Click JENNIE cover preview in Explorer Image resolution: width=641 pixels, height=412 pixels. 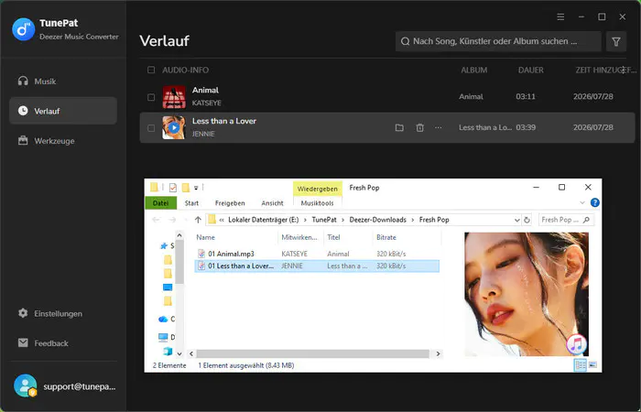point(527,294)
